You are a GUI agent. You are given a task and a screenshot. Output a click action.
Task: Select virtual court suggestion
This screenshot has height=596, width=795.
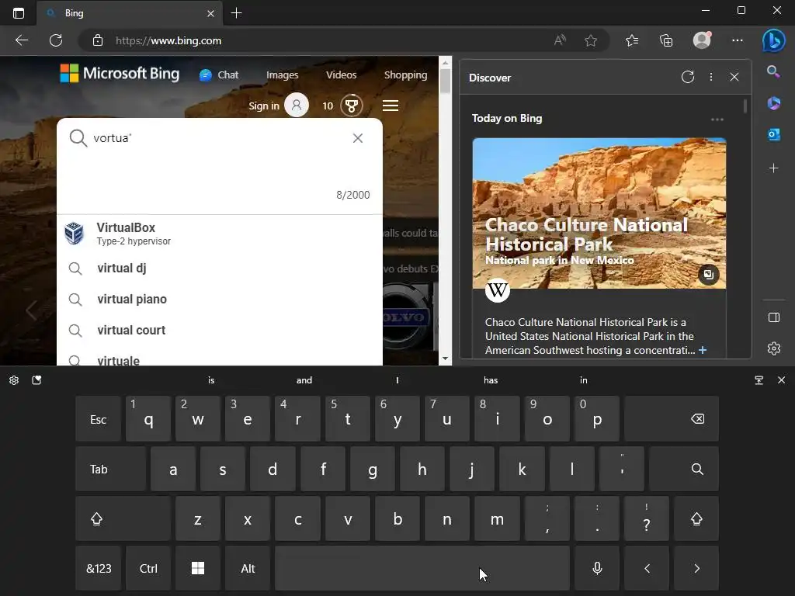(x=220, y=330)
